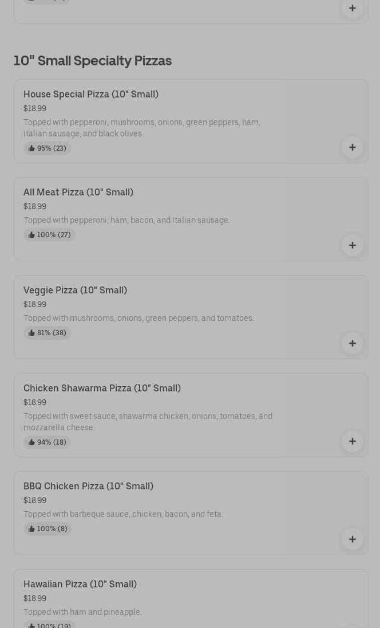This screenshot has width=380, height=628.
Task: Click All Meat Pizza 100% rating badge
Action: click(49, 235)
